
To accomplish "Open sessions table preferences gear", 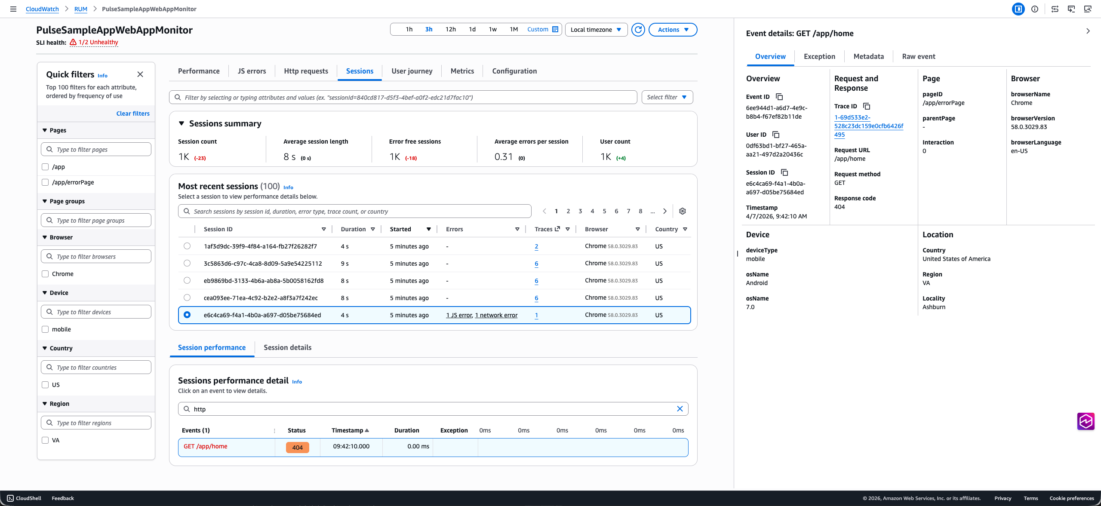I will point(683,211).
